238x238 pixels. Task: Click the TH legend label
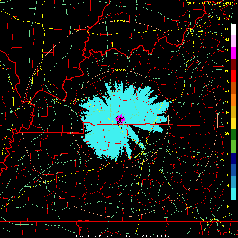point(227,207)
